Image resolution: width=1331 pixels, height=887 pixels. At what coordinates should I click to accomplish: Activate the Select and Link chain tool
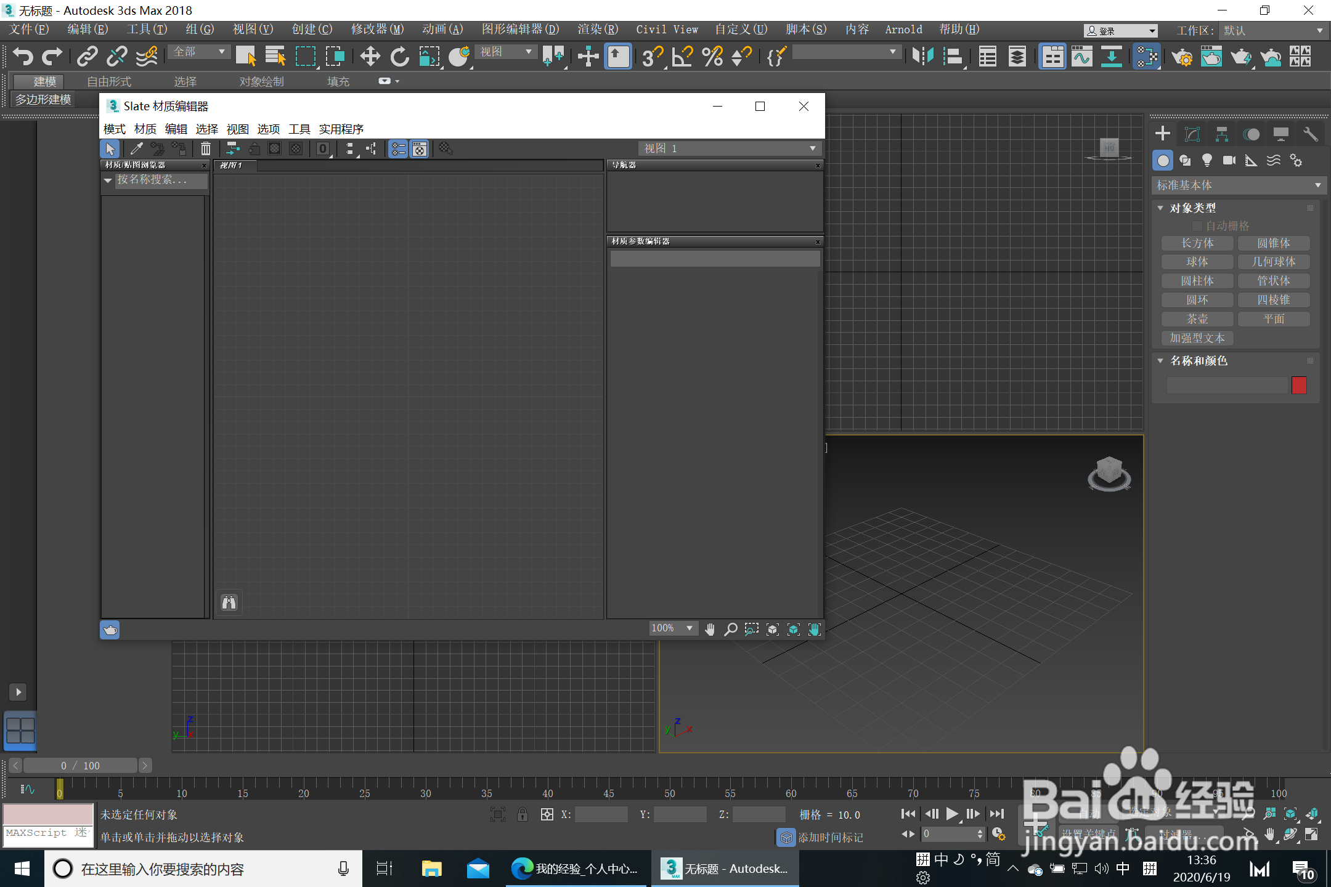[x=87, y=57]
